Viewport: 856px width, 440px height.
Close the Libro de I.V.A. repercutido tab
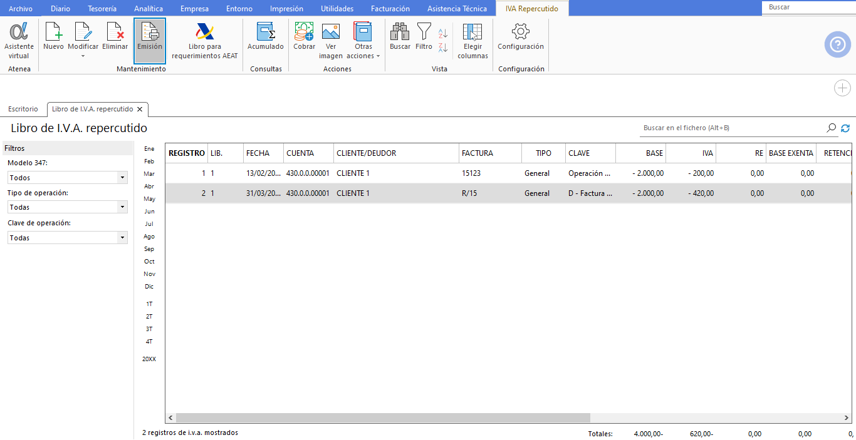point(140,109)
